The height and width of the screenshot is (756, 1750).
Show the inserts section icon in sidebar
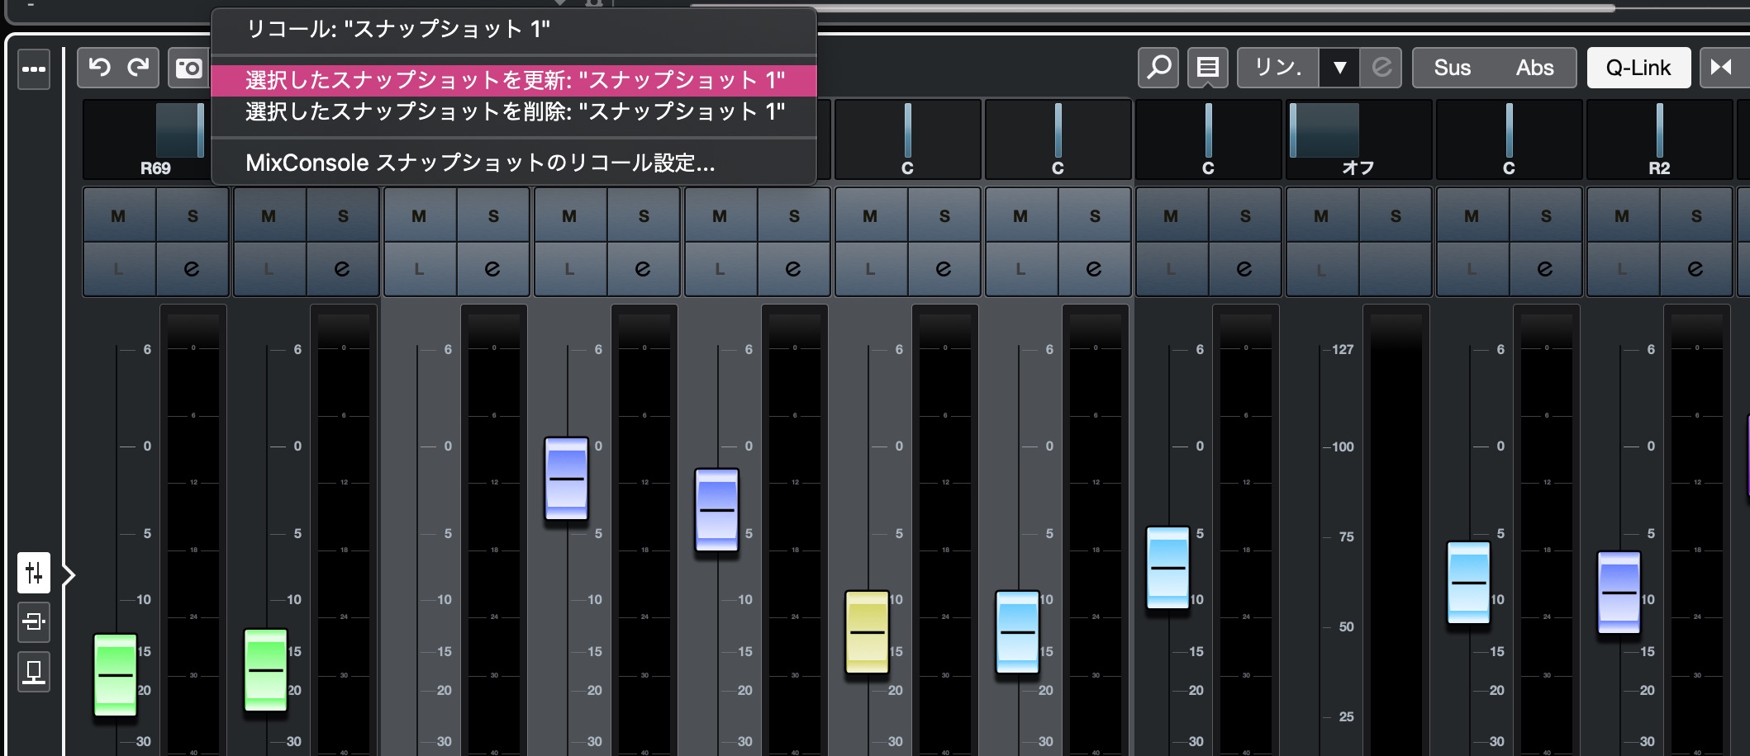[34, 621]
